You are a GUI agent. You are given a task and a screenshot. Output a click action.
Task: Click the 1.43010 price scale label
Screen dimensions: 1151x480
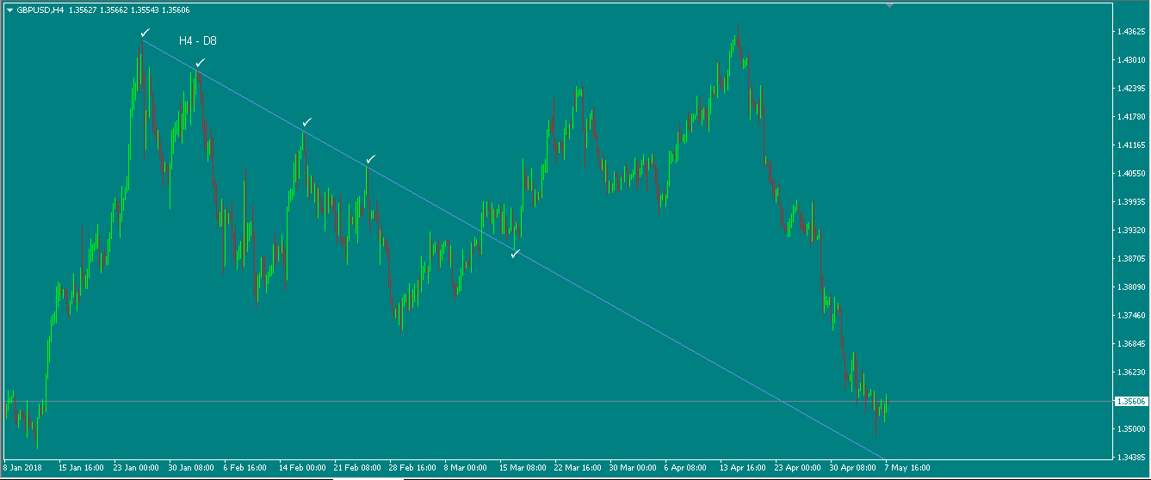click(x=1130, y=60)
